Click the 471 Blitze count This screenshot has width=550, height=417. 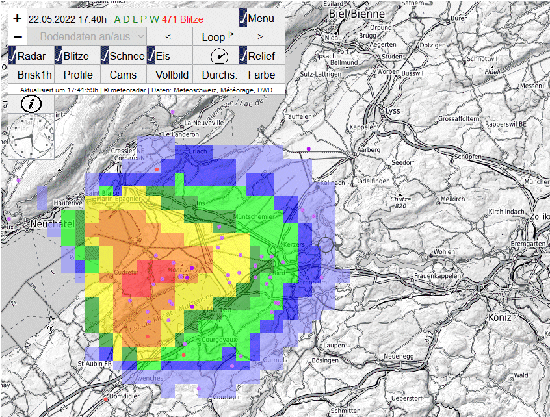point(183,19)
